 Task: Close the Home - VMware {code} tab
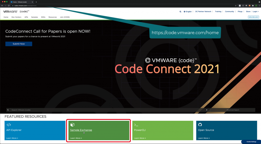[x=32, y=2]
